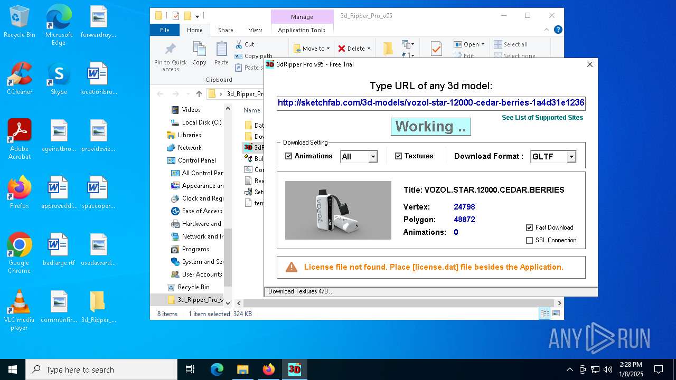The image size is (676, 380).
Task: Click the Edge icon on the taskbar
Action: coord(217,369)
